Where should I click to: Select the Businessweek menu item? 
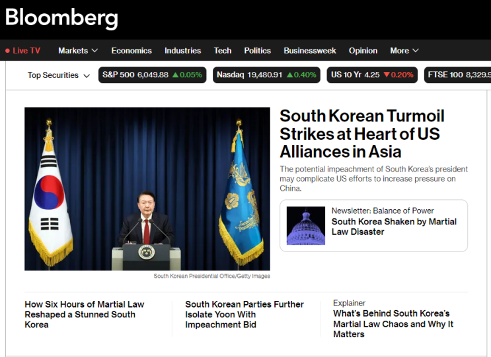pos(310,51)
